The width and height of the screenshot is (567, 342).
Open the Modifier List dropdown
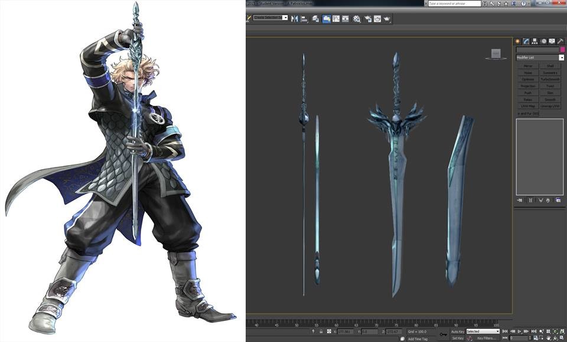coord(562,57)
